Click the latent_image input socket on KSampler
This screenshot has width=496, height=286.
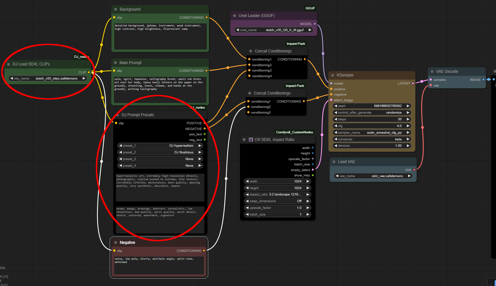[x=331, y=100]
